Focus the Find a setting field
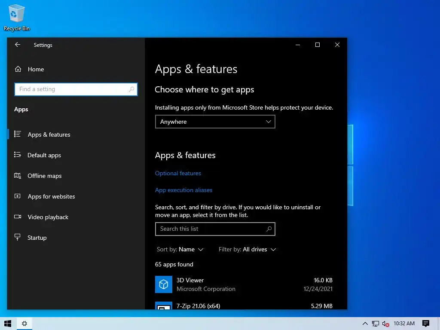The height and width of the screenshot is (330, 440). pos(76,89)
